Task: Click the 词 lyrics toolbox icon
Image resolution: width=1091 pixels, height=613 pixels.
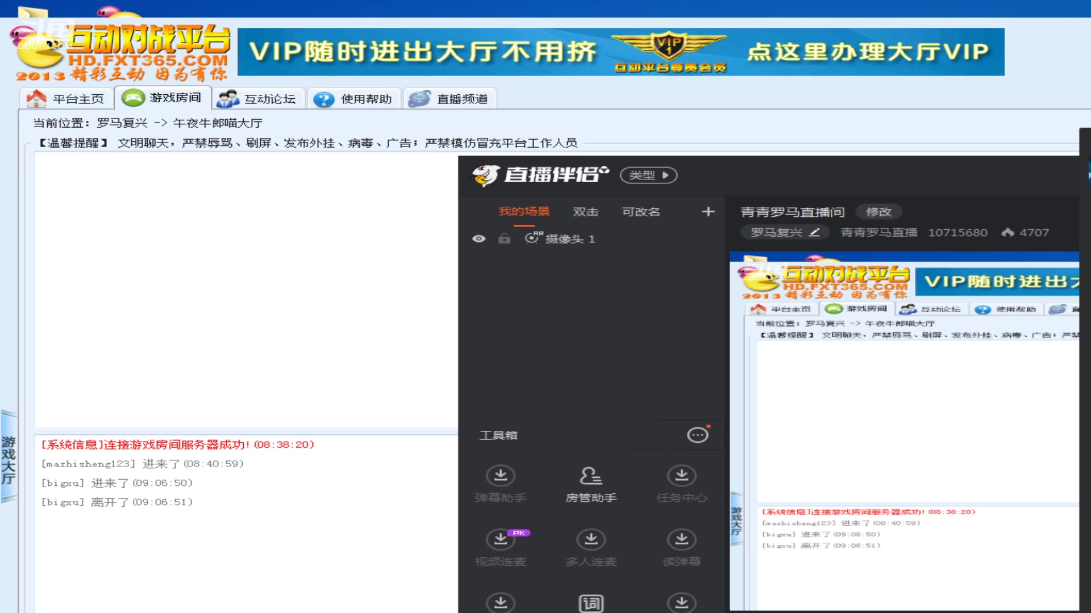Action: click(591, 603)
